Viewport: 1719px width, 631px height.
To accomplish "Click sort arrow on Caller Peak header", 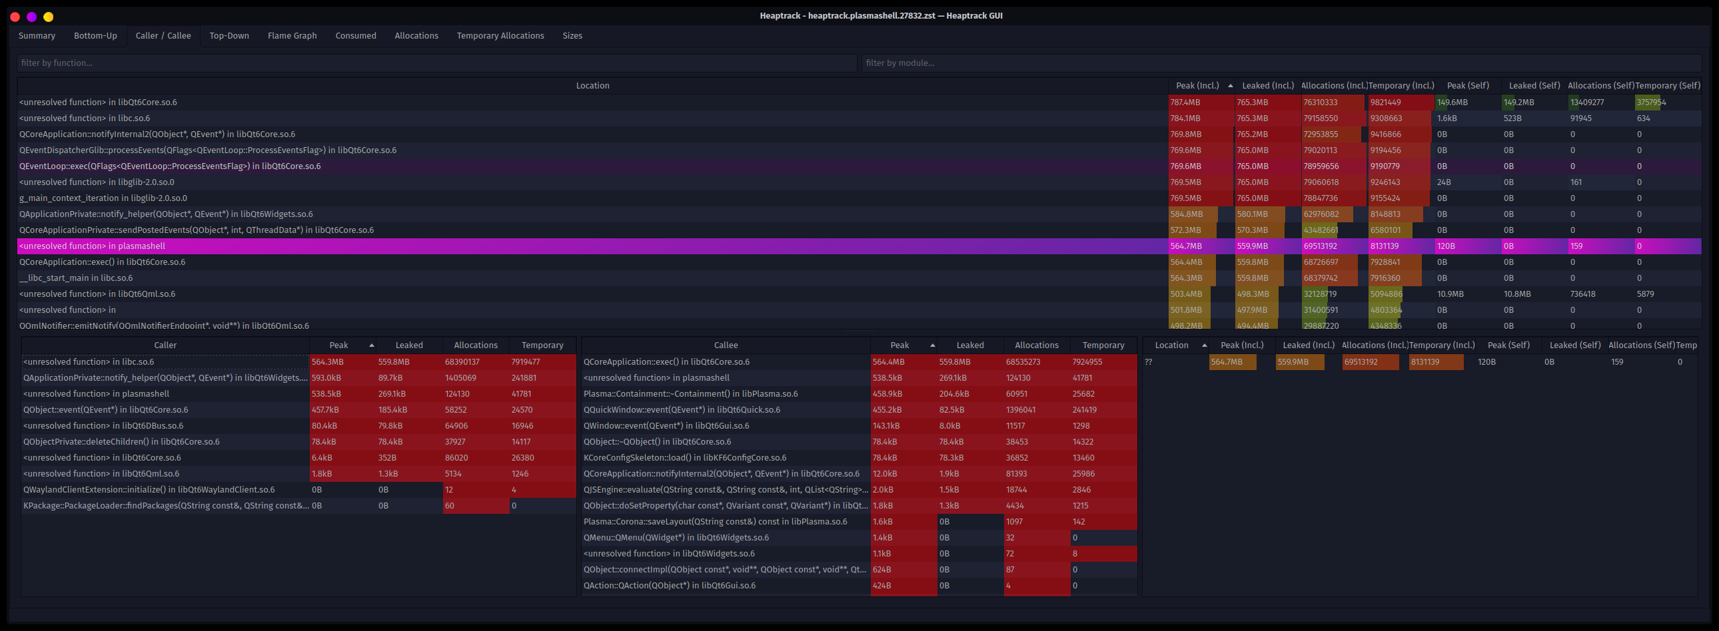I will (x=372, y=346).
